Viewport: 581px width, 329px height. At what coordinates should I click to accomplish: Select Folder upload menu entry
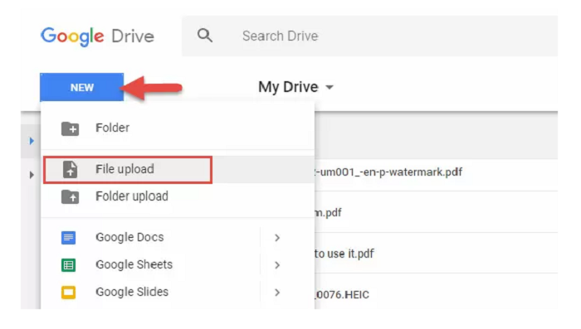pos(131,196)
